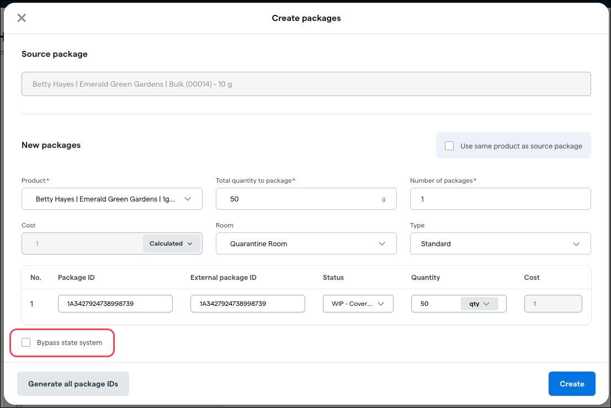Screen dimensions: 611x408
Task: Open the Standard Type dropdown
Action: 500,243
